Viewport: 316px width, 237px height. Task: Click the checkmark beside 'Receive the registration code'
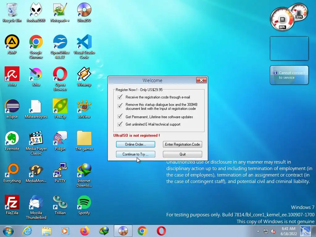pos(120,97)
